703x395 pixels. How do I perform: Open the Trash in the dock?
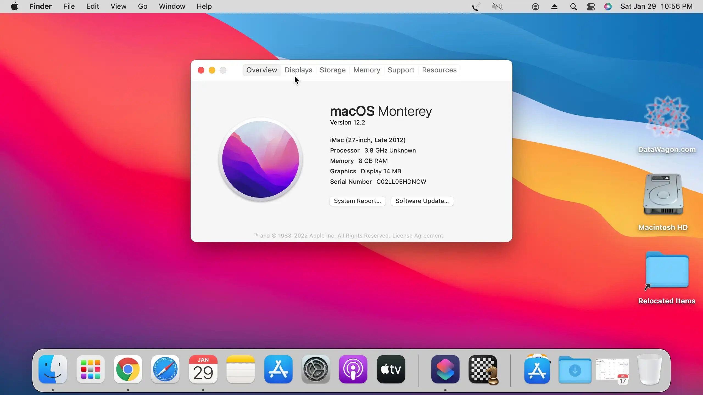pyautogui.click(x=649, y=369)
